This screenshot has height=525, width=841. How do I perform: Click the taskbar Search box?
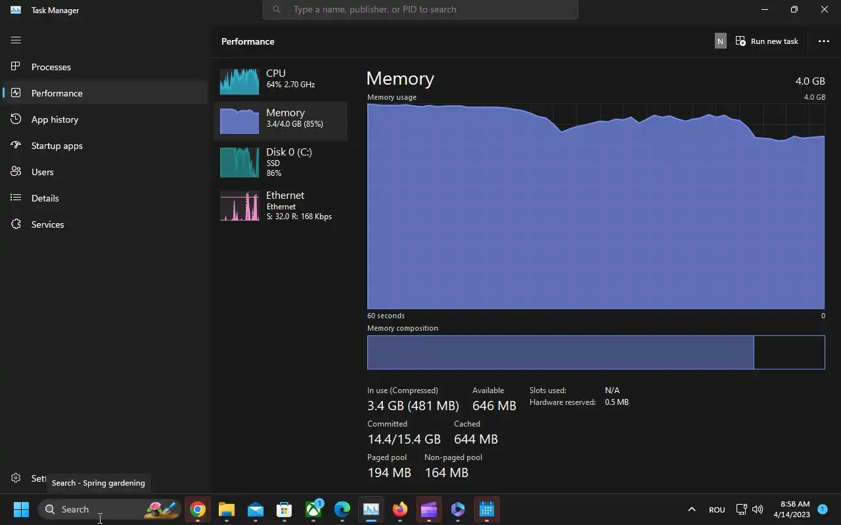(108, 509)
